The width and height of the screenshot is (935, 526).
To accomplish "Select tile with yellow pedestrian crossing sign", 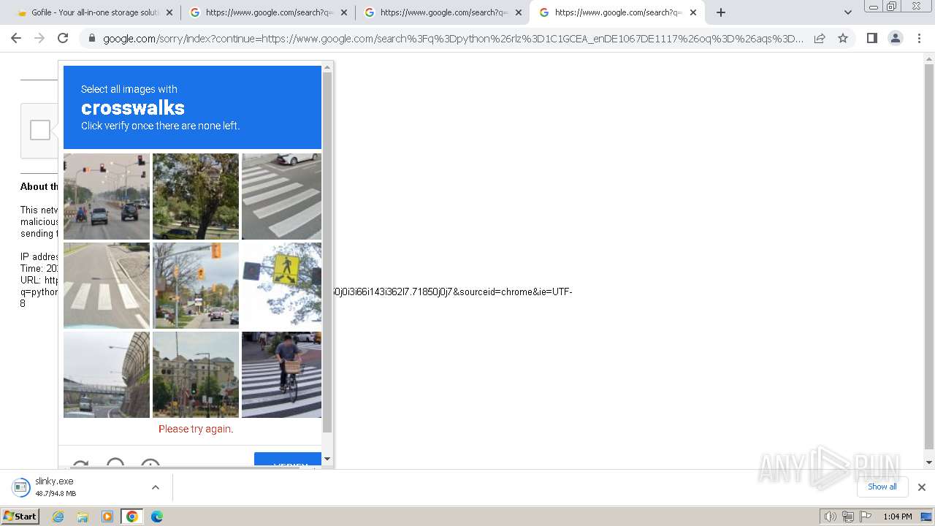I will point(281,286).
